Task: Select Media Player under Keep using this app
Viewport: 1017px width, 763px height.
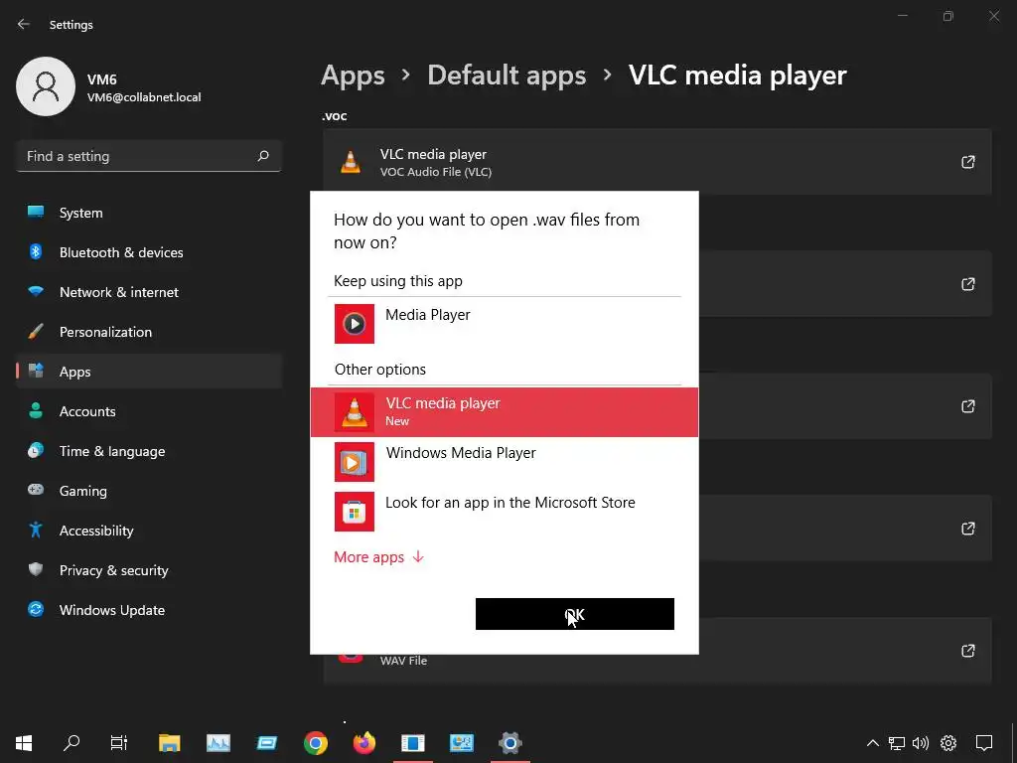Action: [504, 324]
